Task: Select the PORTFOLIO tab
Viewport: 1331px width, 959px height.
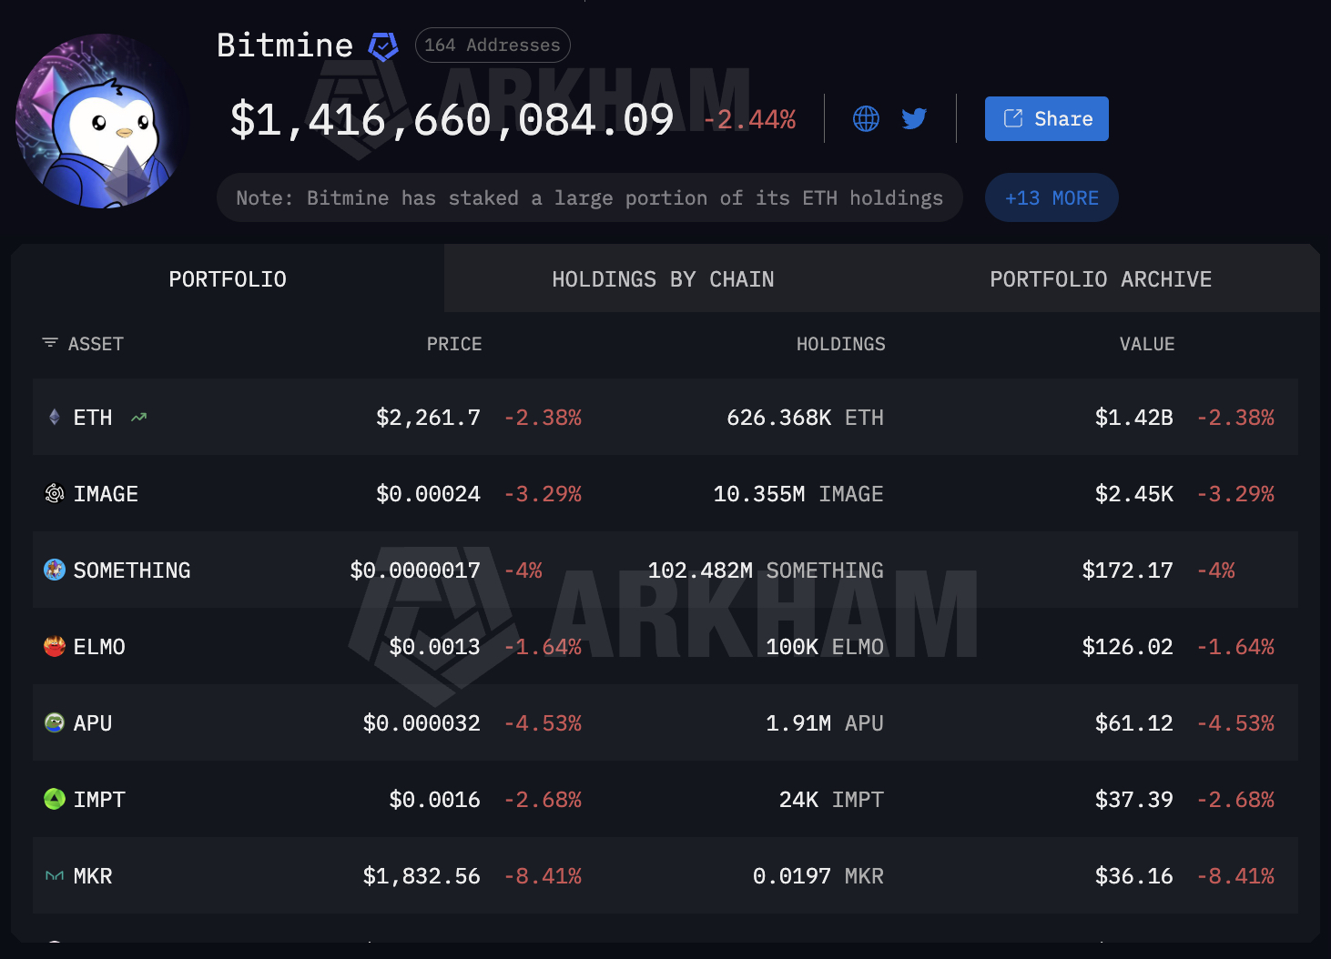Action: point(227,278)
